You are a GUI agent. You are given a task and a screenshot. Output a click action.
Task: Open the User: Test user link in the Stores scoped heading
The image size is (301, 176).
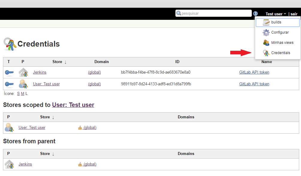coord(73,105)
